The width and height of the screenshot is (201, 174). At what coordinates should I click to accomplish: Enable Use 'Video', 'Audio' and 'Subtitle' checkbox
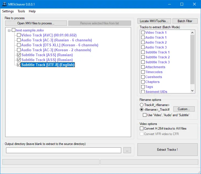pos(145,115)
